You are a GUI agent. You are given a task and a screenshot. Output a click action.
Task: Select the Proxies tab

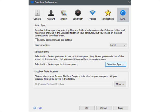(92, 15)
